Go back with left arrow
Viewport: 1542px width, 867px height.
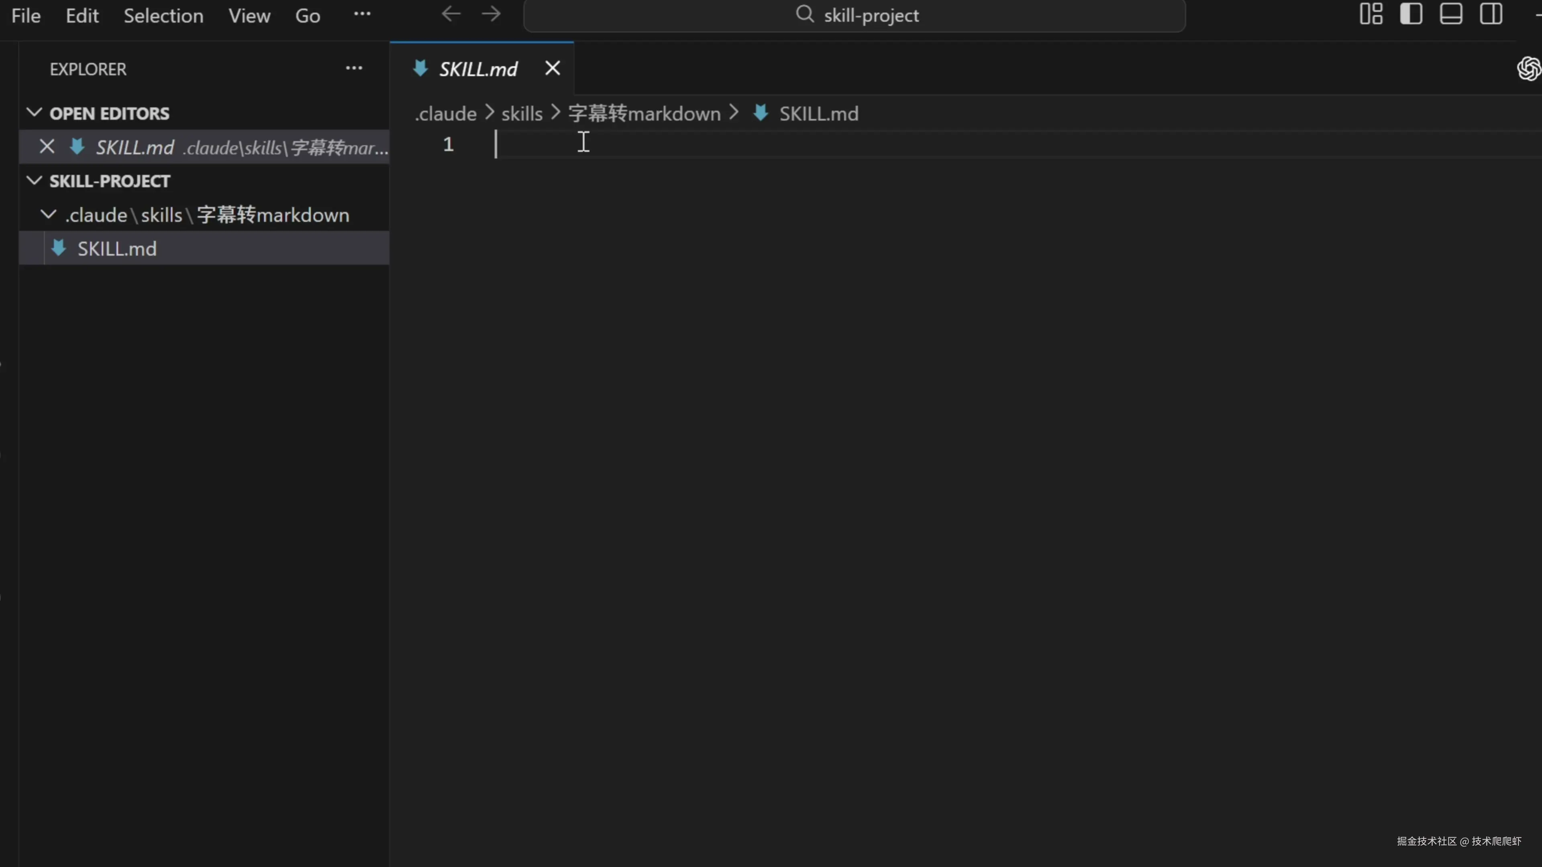[451, 14]
